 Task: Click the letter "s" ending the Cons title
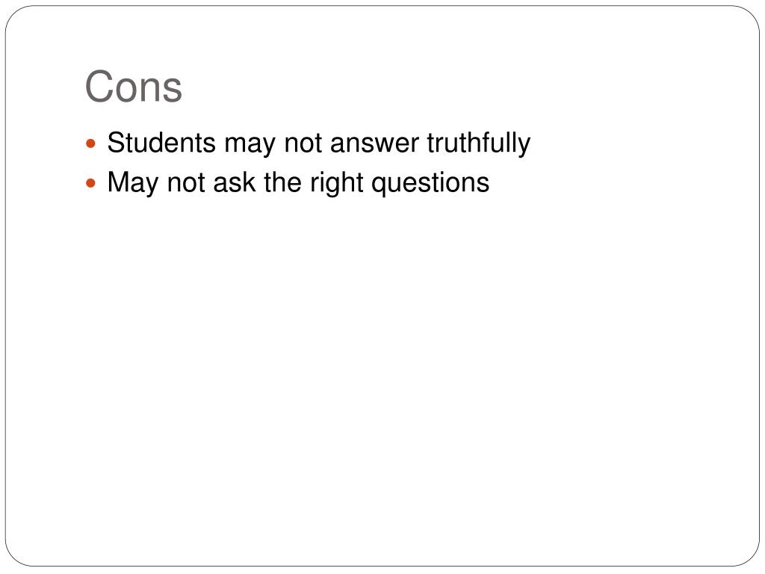pos(173,90)
